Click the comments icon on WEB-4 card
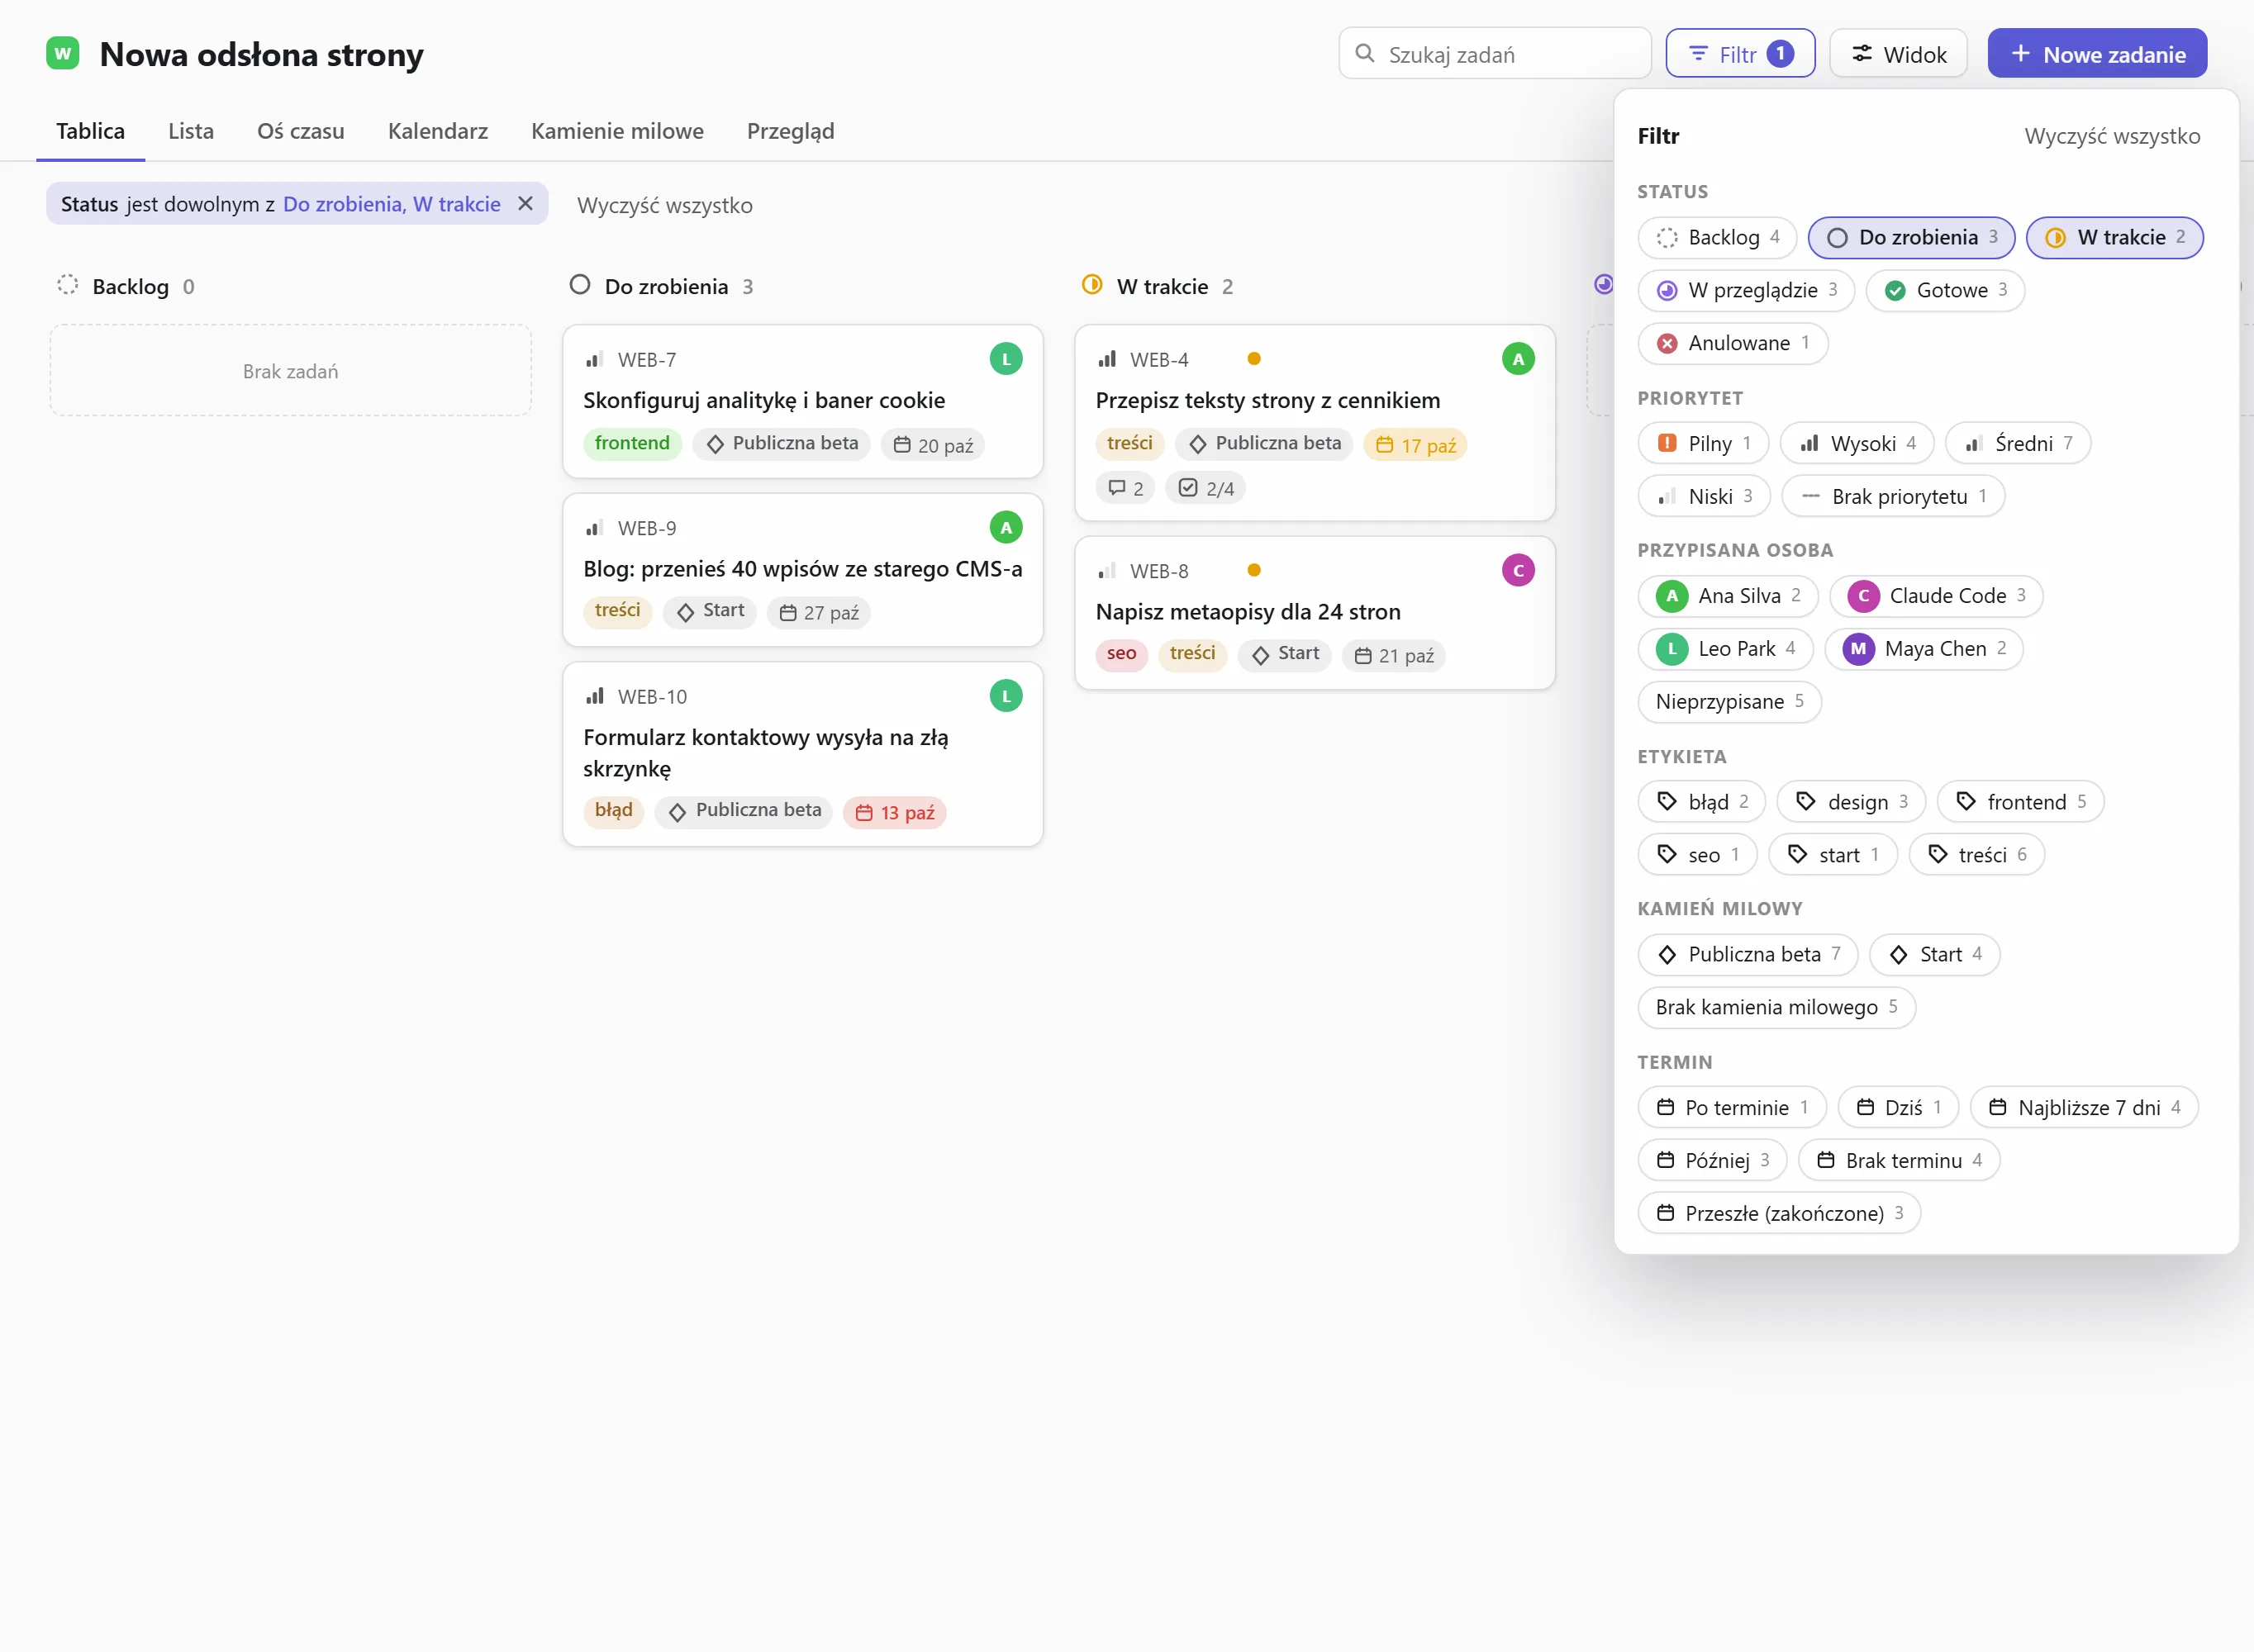 point(1116,488)
